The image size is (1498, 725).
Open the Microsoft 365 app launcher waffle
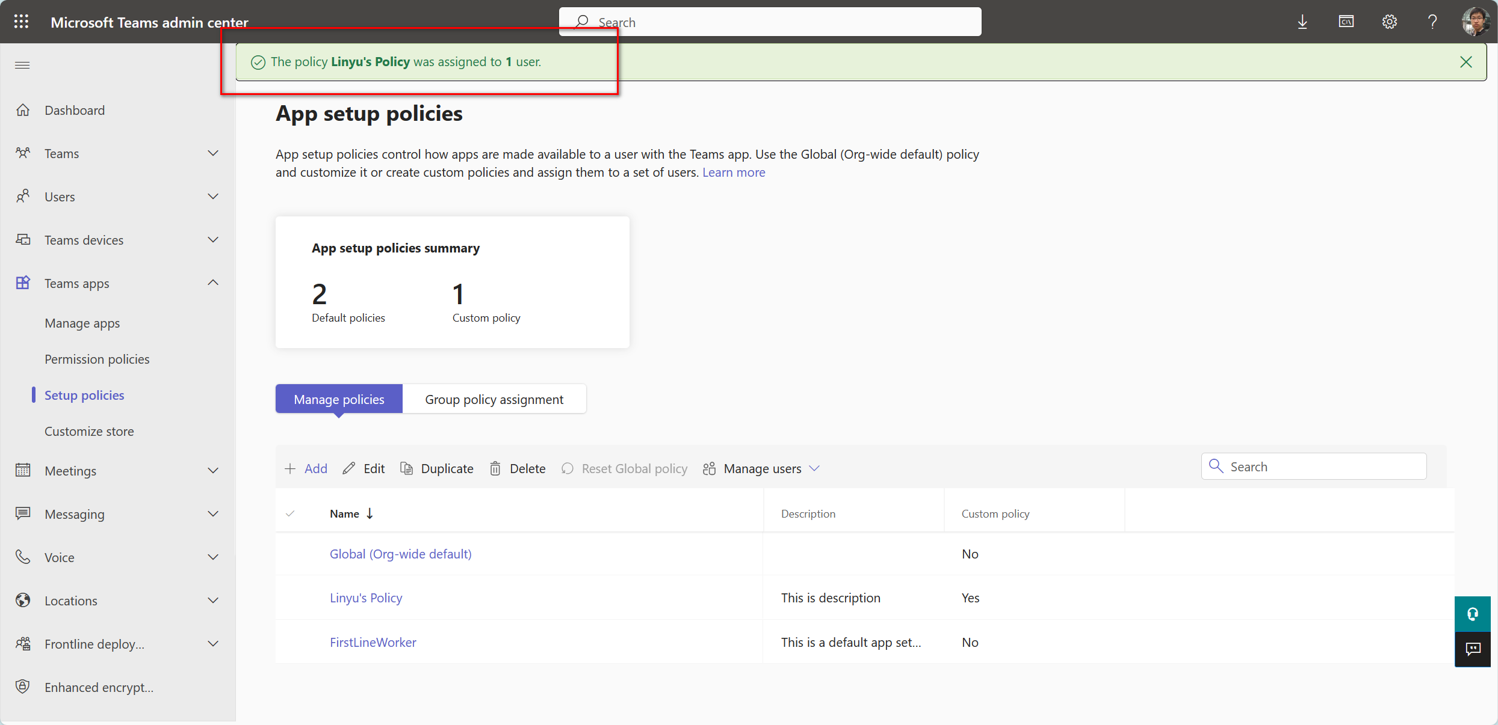coord(21,22)
